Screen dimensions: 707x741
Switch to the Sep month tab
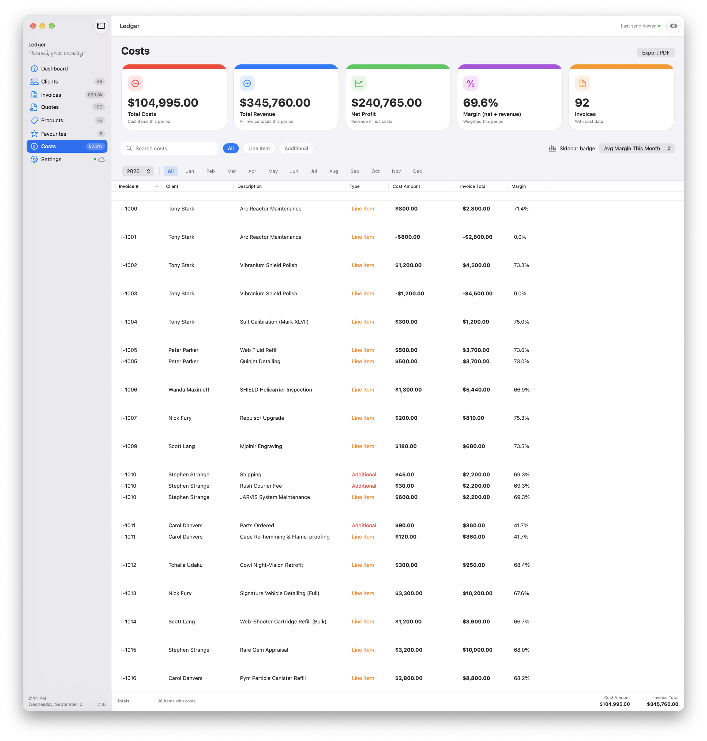tap(355, 171)
